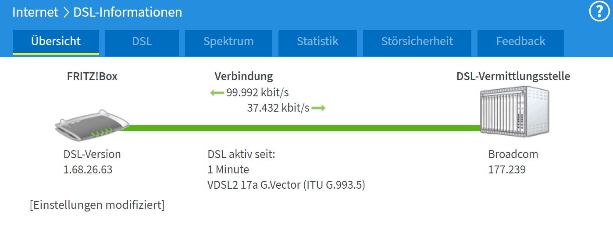Image resolution: width=613 pixels, height=236 pixels.
Task: Click the DSL exchange server rack image
Action: tap(514, 111)
